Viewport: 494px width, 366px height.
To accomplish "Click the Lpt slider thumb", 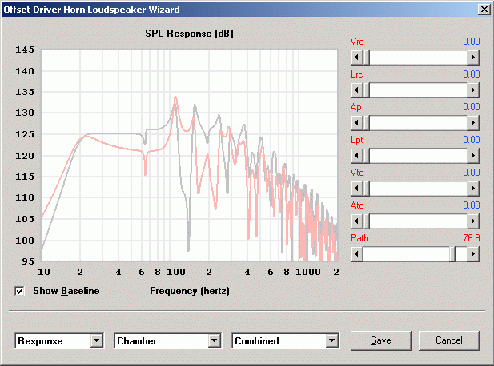I will 366,155.
